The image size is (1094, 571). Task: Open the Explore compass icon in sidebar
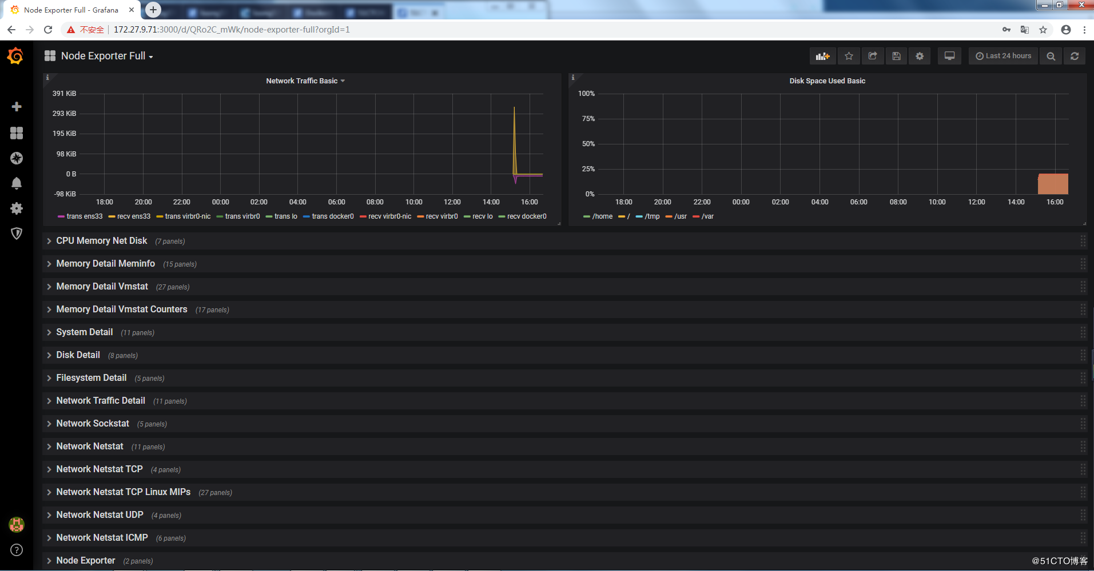[17, 158]
